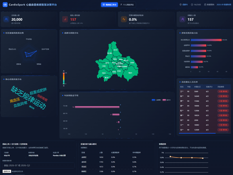
Task: Click the map risk color gradient slider
Action: 63,78
